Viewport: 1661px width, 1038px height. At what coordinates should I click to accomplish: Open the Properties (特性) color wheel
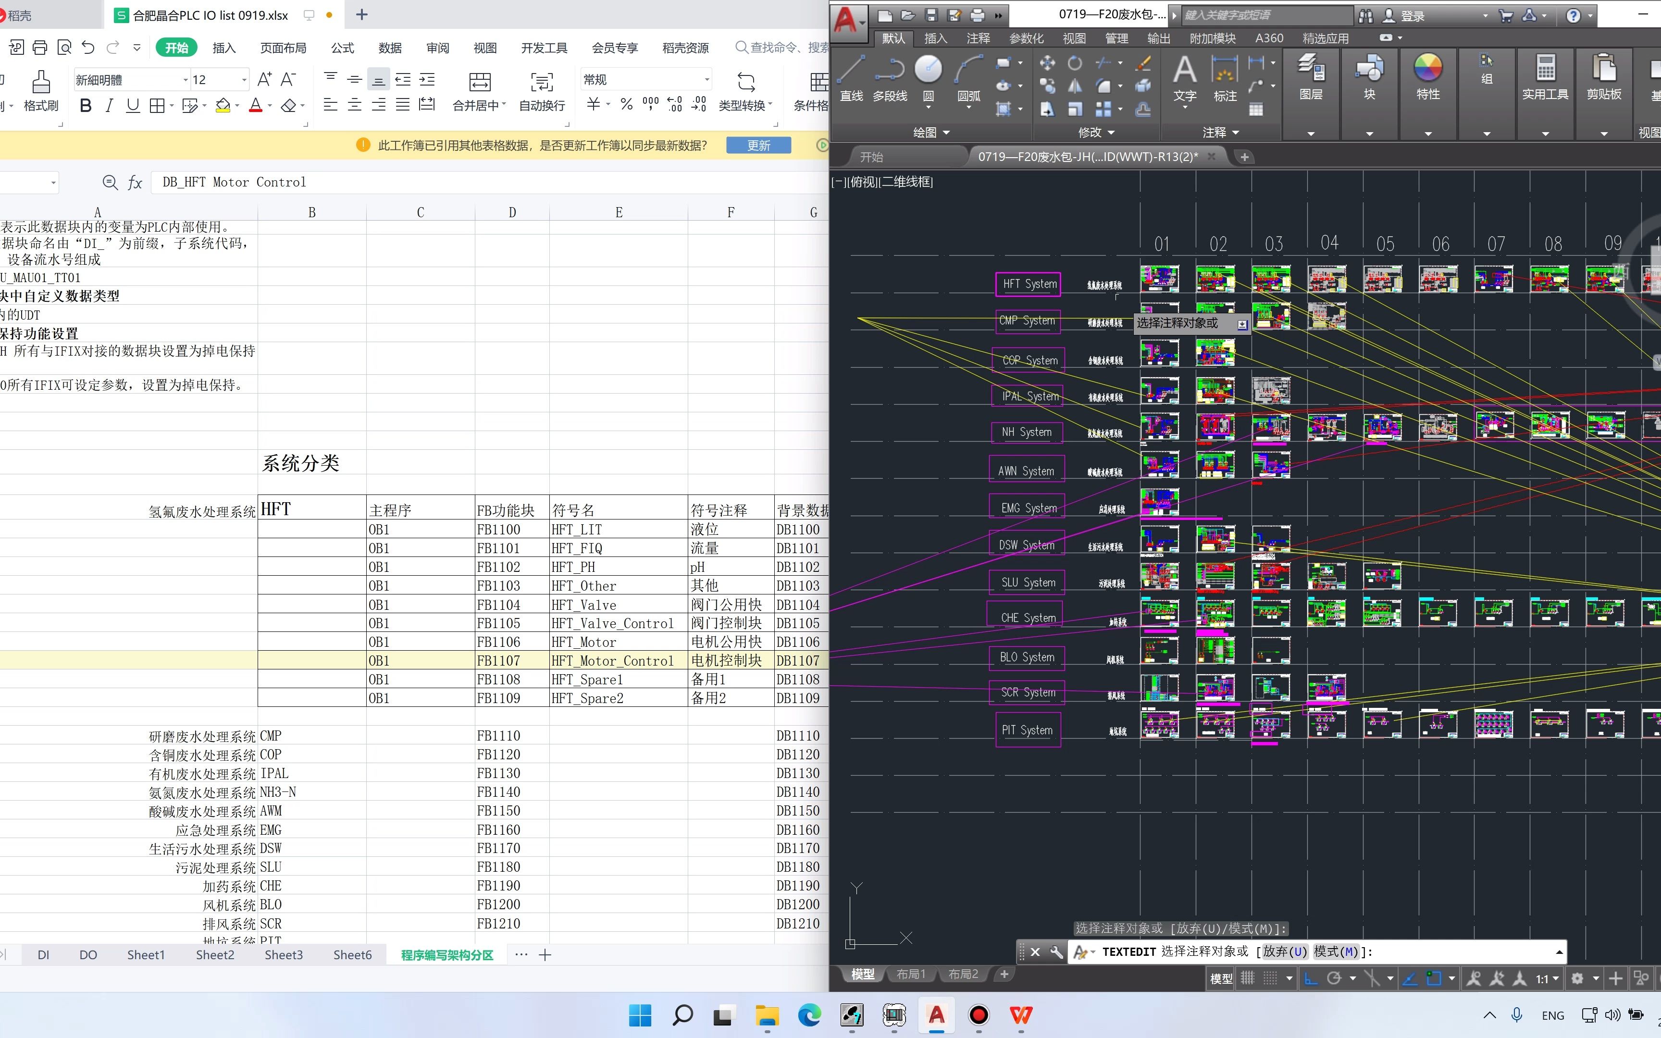[x=1427, y=68]
